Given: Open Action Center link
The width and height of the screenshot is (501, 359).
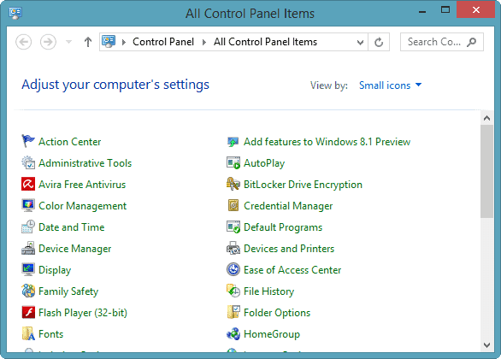Looking at the screenshot, I should [x=69, y=142].
